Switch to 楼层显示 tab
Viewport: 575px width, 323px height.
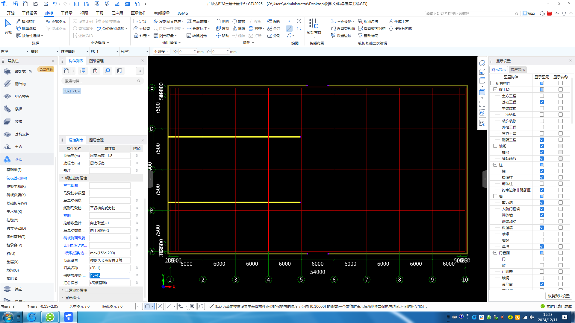click(517, 69)
